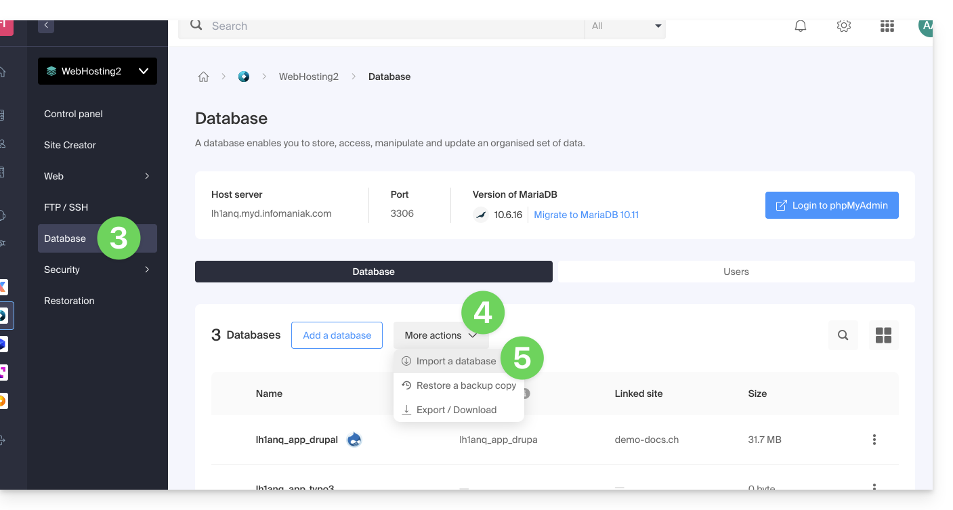Image resolution: width=953 pixels, height=510 pixels.
Task: Click the Login to phpMyAdmin button
Action: (x=832, y=205)
